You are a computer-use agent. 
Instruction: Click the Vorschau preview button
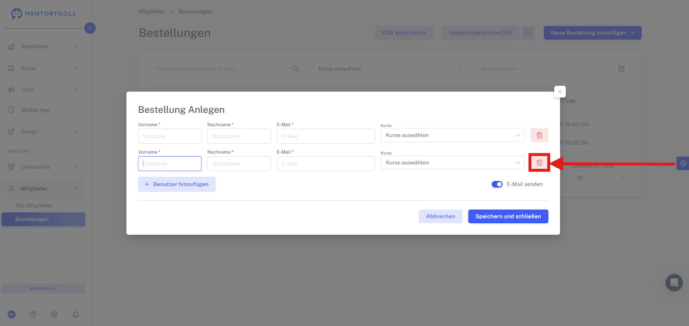[x=43, y=289]
